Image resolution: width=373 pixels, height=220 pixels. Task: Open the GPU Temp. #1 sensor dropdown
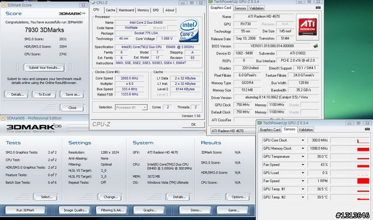point(302,189)
